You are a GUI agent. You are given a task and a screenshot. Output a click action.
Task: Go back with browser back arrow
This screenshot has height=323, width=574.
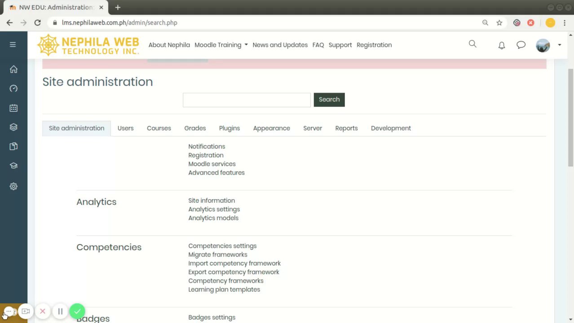9,22
